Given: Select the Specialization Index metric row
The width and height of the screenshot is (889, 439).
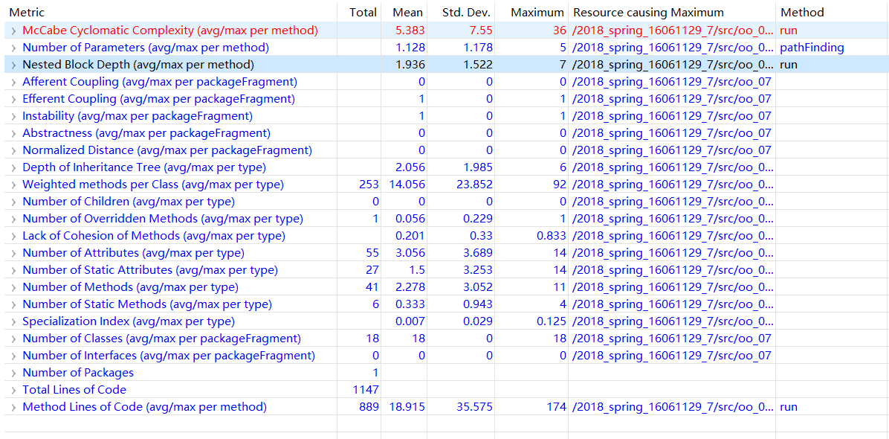Looking at the screenshot, I should click(129, 321).
